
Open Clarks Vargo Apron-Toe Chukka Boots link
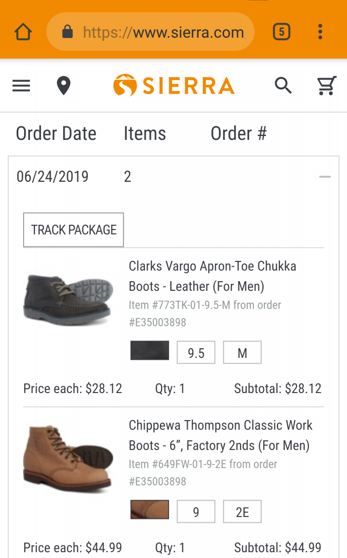[x=212, y=276]
